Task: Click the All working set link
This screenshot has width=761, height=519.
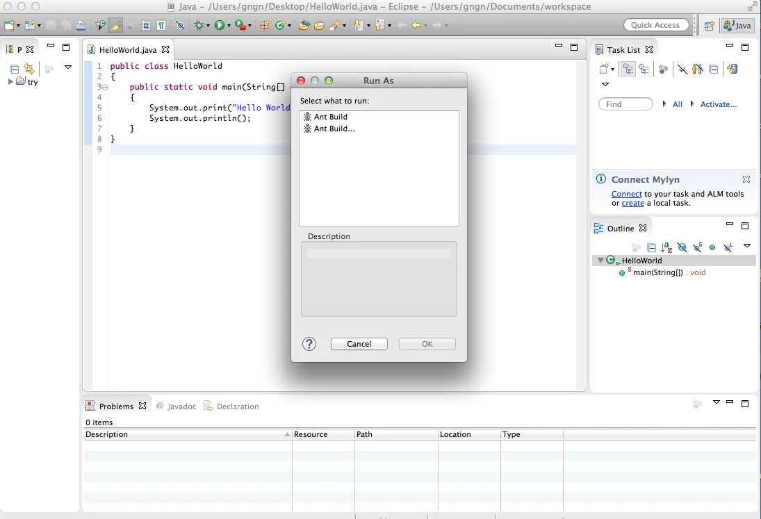Action: [678, 104]
